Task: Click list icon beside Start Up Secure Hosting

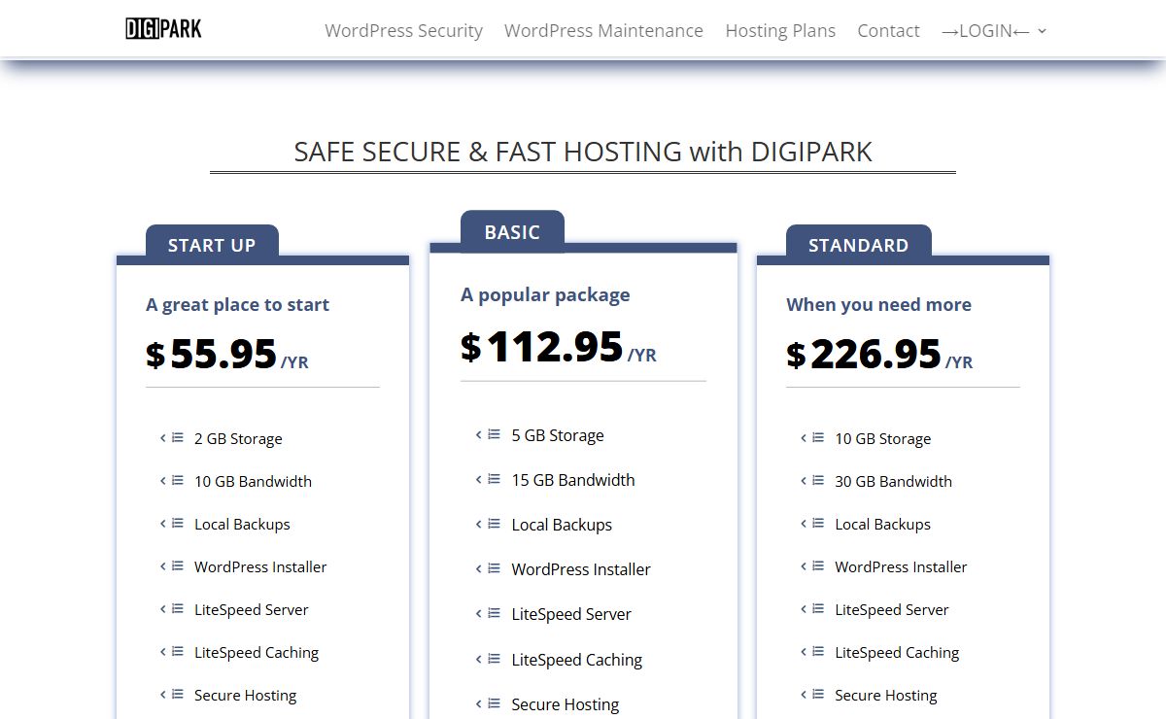Action: point(172,695)
